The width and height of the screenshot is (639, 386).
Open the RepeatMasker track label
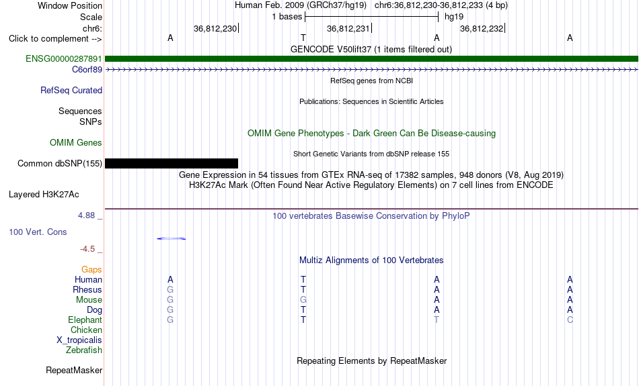[74, 370]
